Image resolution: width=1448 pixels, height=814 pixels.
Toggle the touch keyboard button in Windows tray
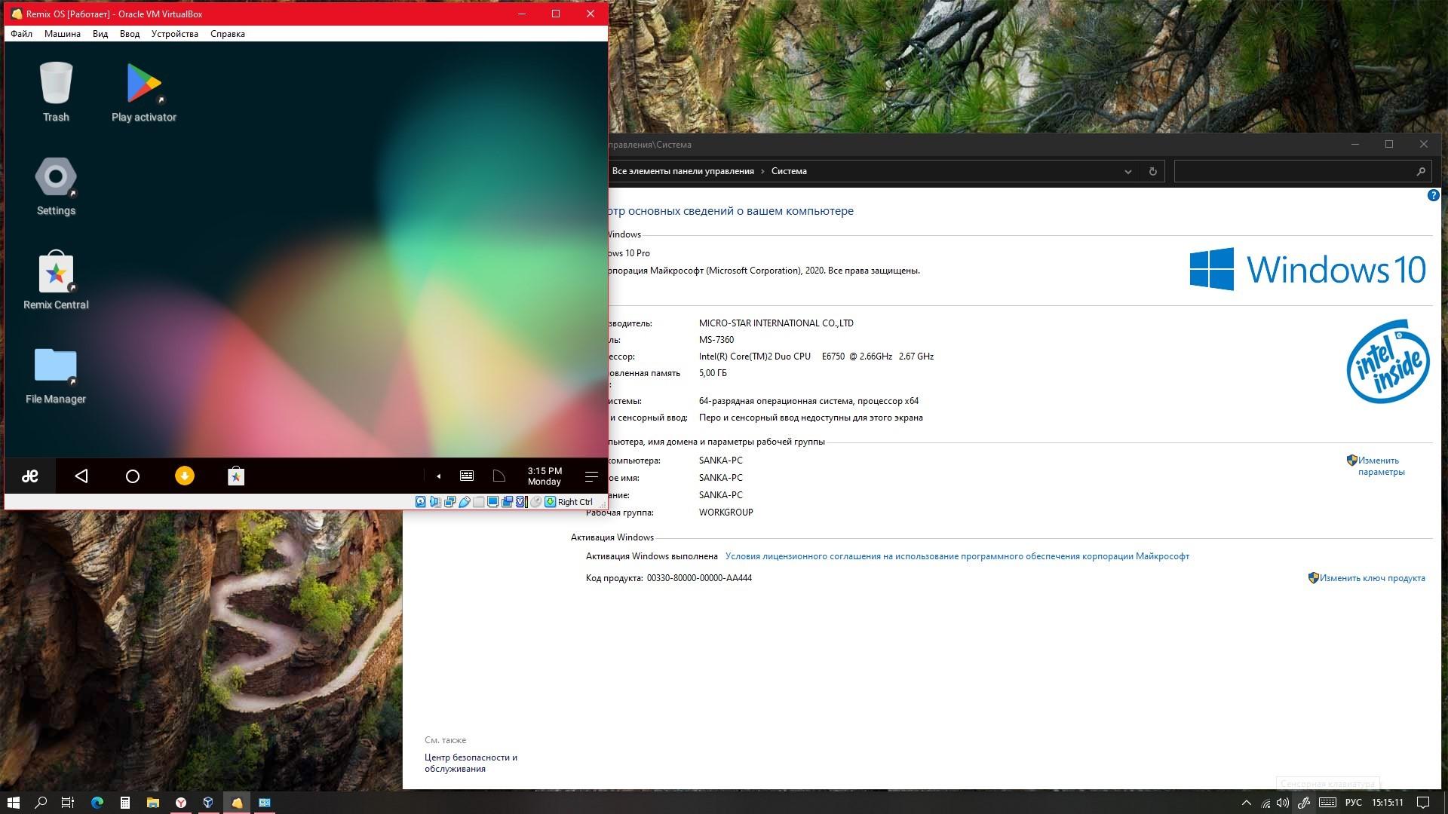1329,802
